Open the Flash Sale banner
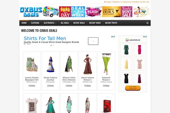 pyautogui.click(x=93, y=12)
